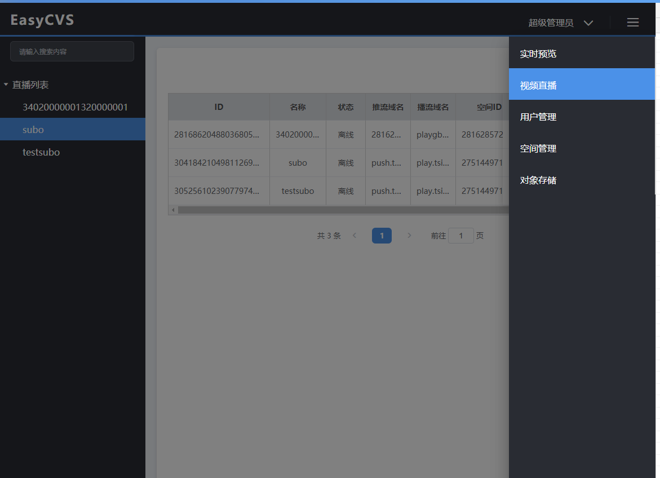Screen dimensions: 660x478
Task: Click name cell 34020000... in table
Action: tap(298, 135)
